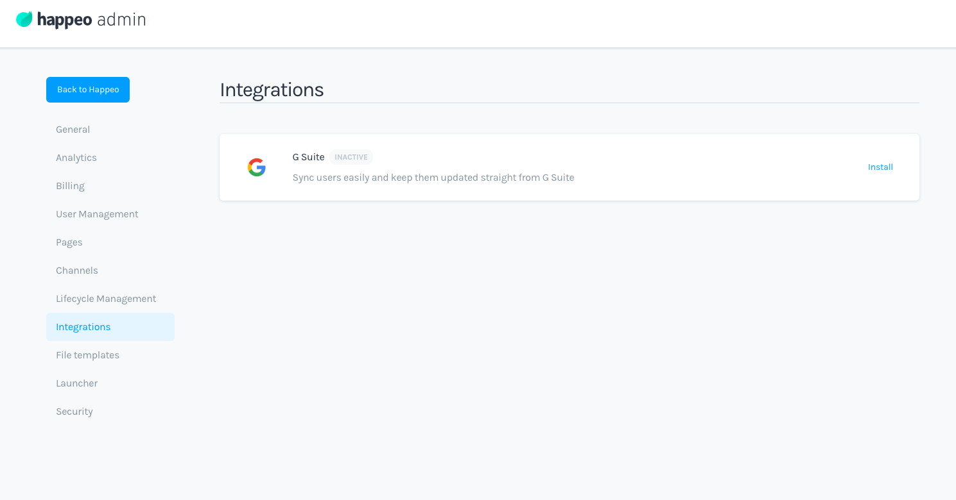Viewport: 956px width, 500px height.
Task: Navigate to User Management
Action: [97, 214]
